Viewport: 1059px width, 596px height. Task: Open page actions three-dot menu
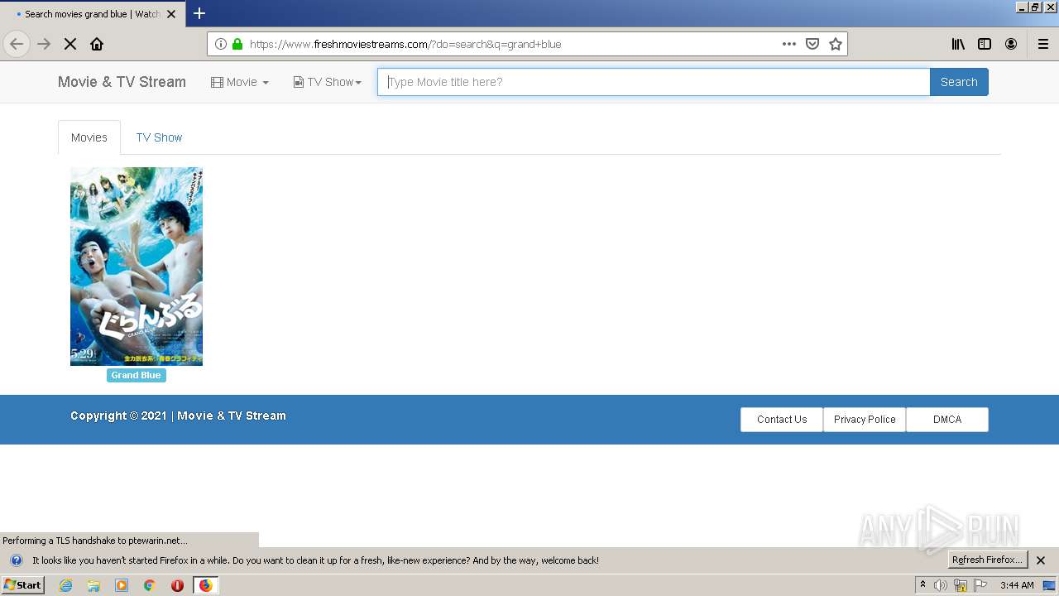[789, 44]
